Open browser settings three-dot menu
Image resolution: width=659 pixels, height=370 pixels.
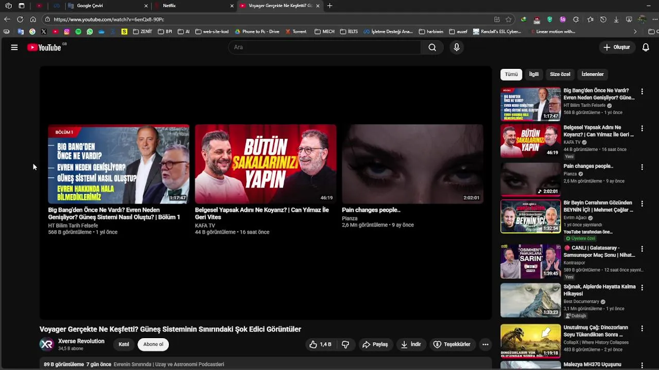coord(655,20)
